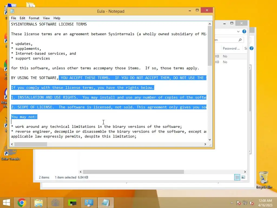Click the '* work around any technical limitations' line

coord(97,127)
